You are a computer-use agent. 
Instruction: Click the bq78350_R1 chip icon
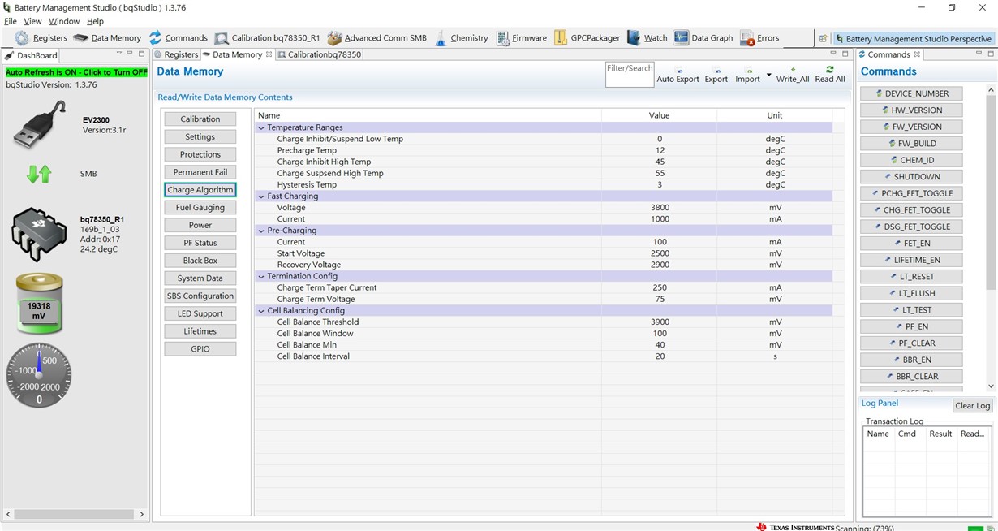(39, 234)
